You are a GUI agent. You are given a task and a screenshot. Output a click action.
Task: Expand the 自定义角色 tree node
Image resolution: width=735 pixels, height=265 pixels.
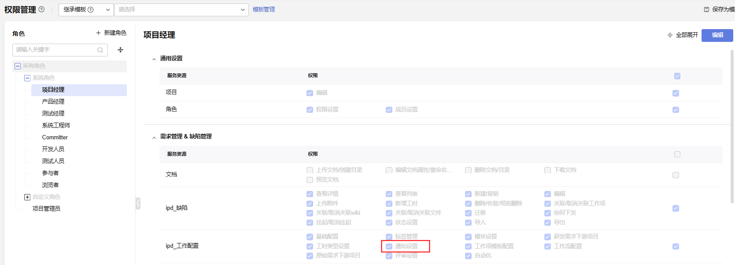(x=27, y=197)
